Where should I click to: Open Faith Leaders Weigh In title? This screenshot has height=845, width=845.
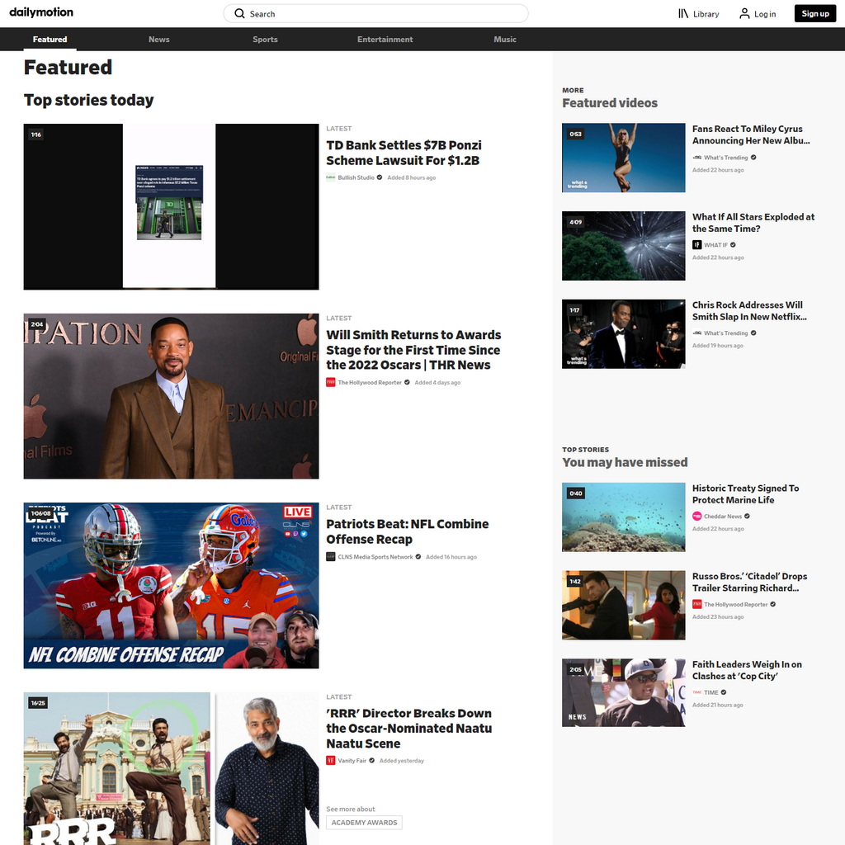click(x=747, y=670)
